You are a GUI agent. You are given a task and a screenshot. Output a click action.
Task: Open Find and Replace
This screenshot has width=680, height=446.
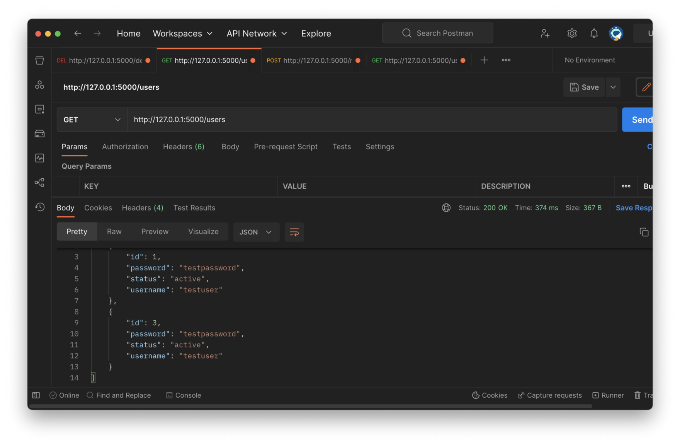click(x=119, y=395)
